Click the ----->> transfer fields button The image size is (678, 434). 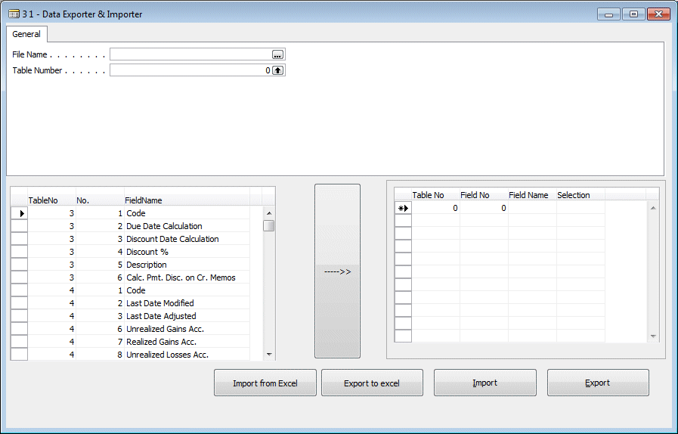pos(337,271)
